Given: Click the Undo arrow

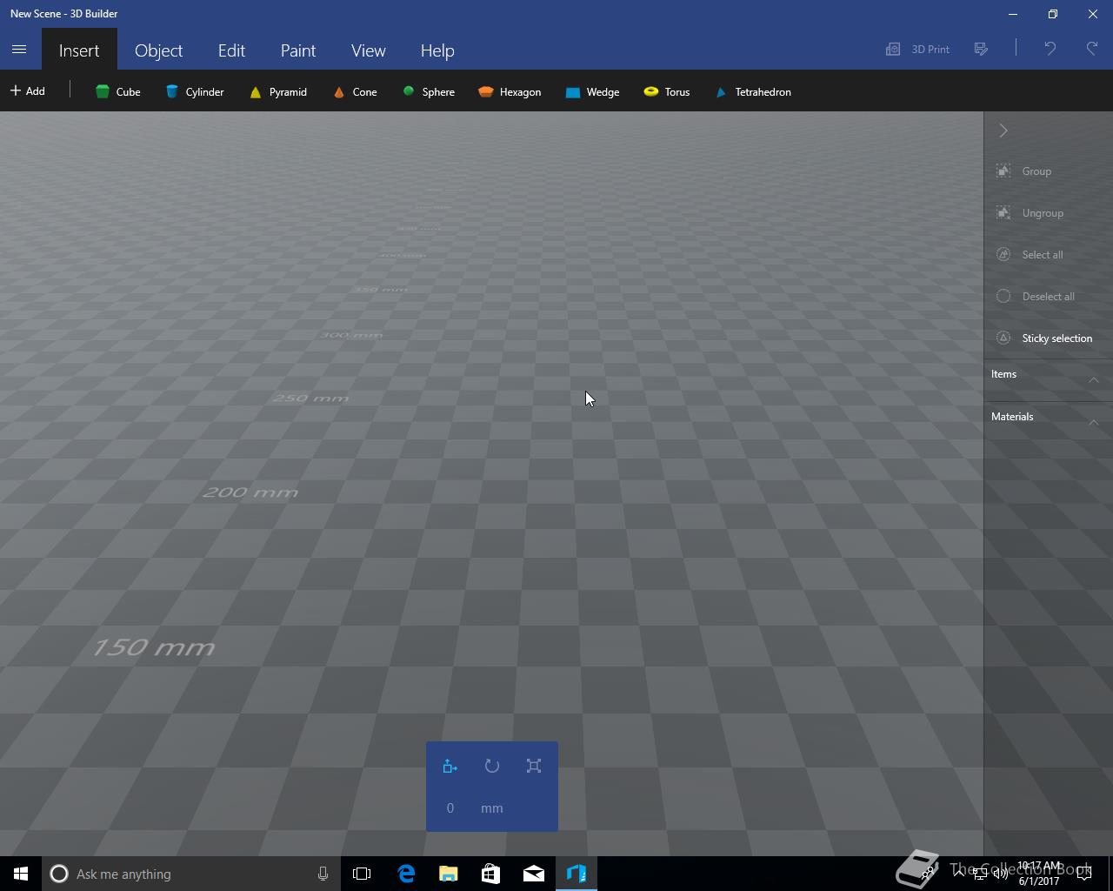Looking at the screenshot, I should point(1050,50).
